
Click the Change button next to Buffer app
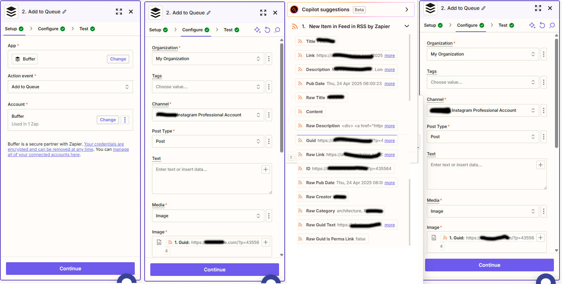118,59
